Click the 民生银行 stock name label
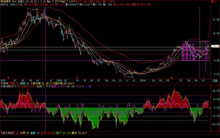Image resolution: width=220 pixels, height=138 pixels. click(x=5, y=2)
